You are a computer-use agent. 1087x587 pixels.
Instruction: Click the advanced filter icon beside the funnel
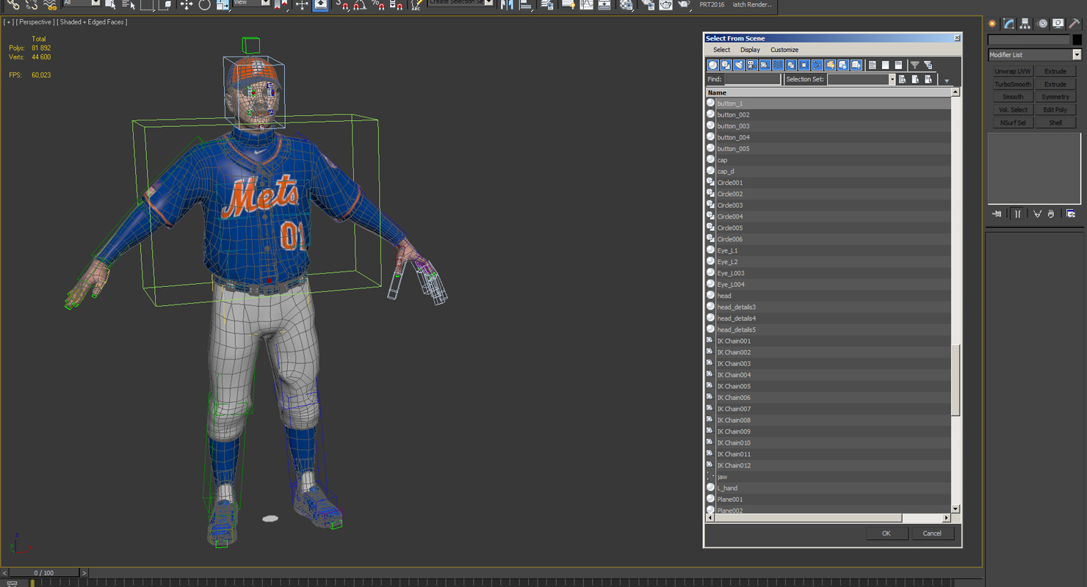tap(928, 65)
